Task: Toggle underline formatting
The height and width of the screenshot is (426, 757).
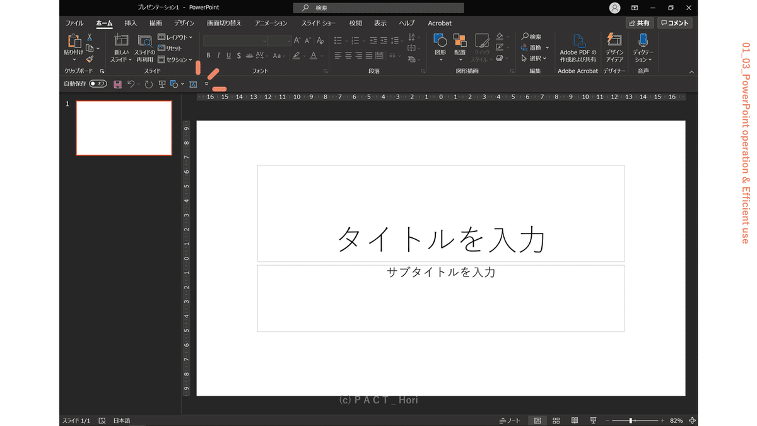Action: [228, 56]
